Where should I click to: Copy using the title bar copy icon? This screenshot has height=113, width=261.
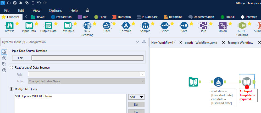point(27,3)
